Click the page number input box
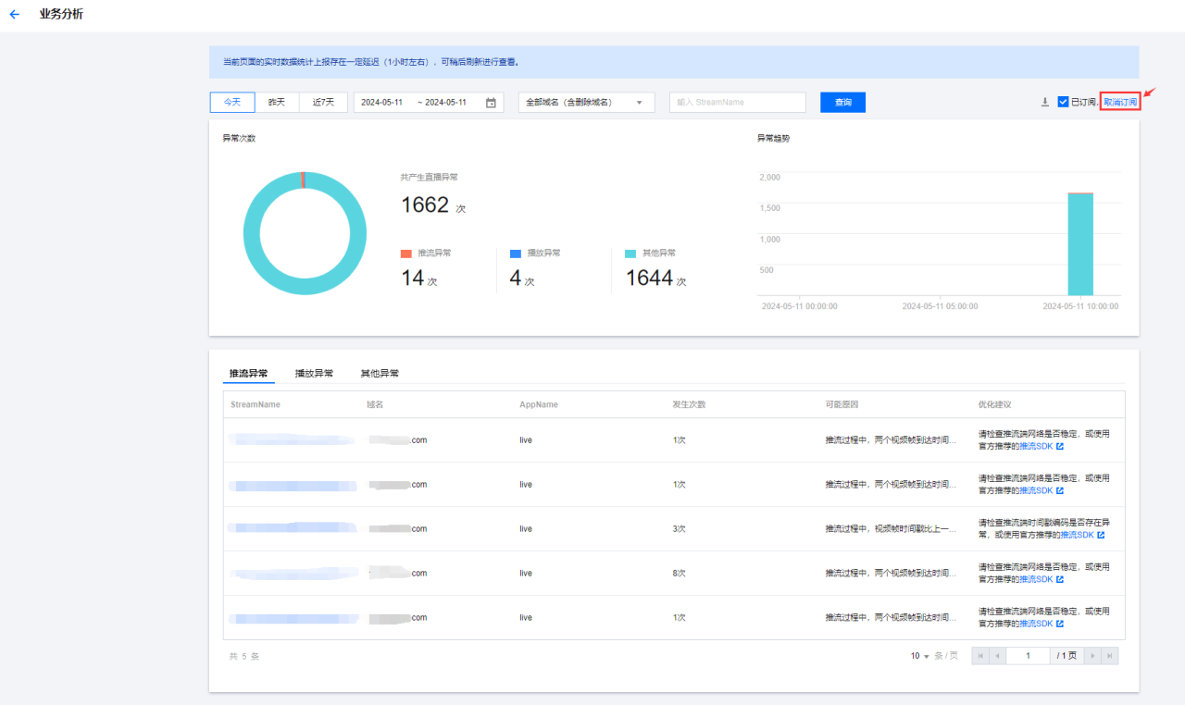Viewport: 1185px width, 705px height. tap(1029, 656)
